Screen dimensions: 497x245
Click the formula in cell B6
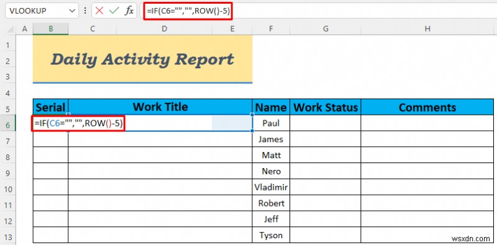pyautogui.click(x=78, y=123)
